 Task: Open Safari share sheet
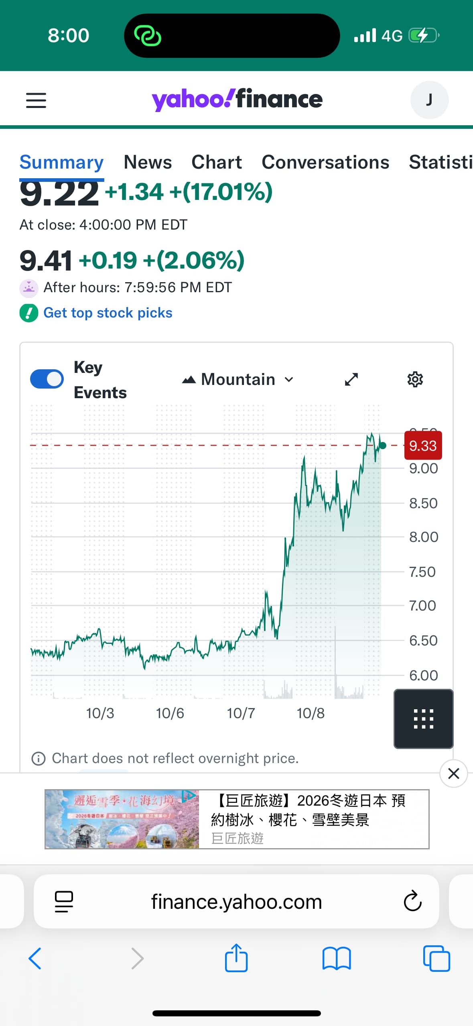pos(236,958)
